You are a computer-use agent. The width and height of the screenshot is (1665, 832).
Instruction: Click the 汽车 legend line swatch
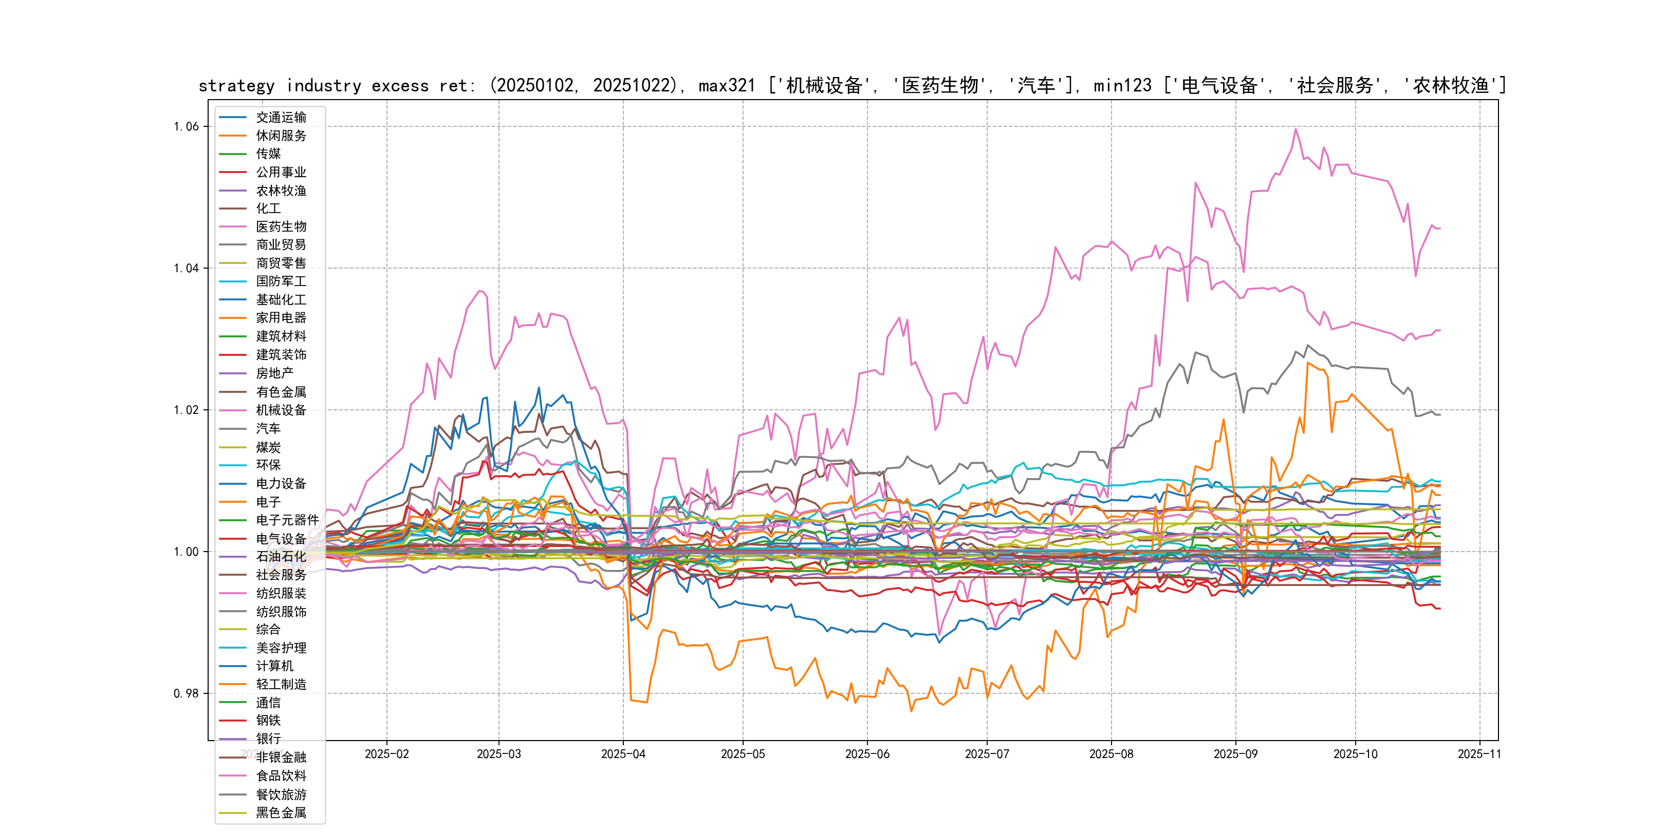(x=233, y=429)
